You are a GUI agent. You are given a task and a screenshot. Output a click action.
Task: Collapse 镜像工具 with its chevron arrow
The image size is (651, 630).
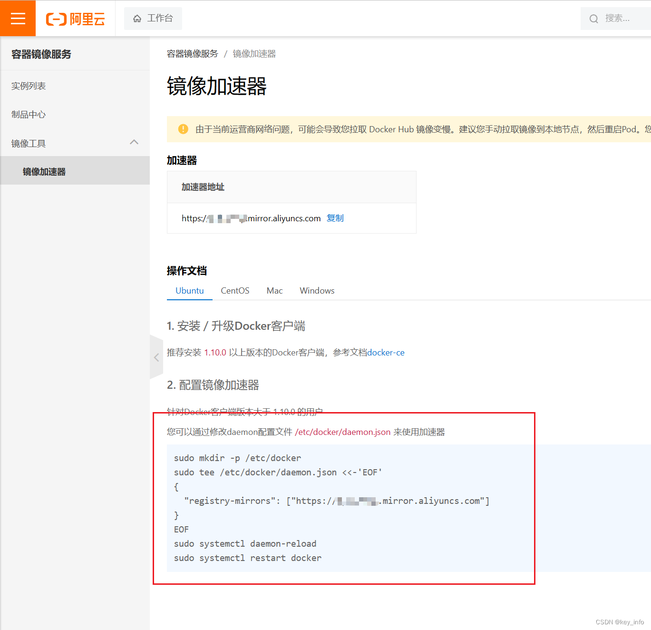point(134,142)
